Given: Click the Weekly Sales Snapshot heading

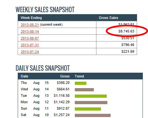Looking at the screenshot, I should (x=45, y=10).
